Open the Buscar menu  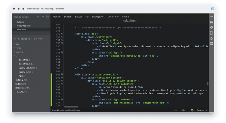point(79,17)
